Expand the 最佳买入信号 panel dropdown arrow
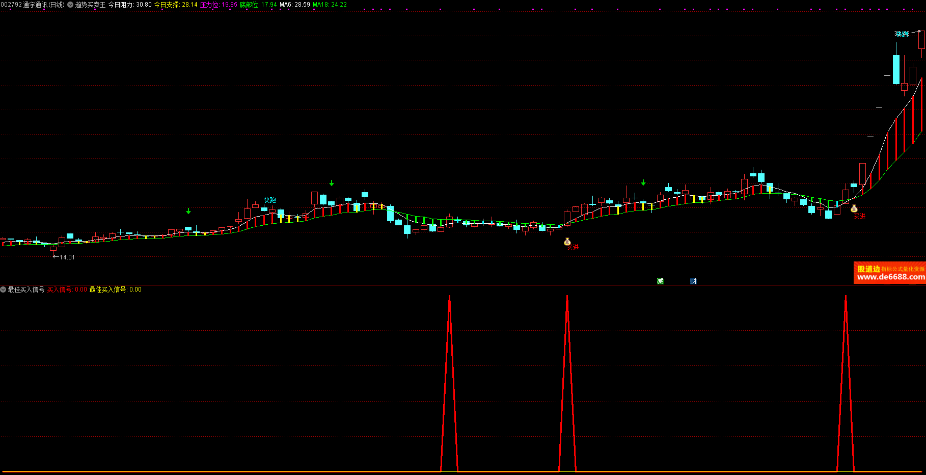Screen dimensions: 926x475 pos(3,289)
